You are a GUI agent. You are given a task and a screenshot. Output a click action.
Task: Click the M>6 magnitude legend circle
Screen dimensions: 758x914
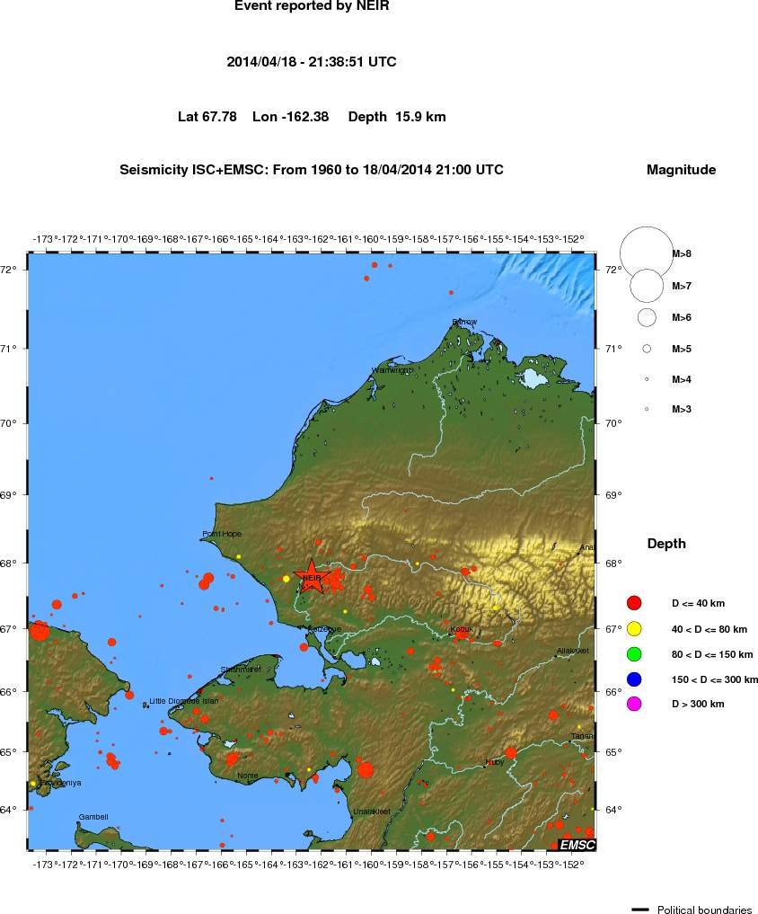(x=647, y=317)
